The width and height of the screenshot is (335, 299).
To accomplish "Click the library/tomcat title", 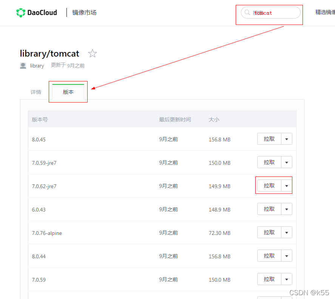I will 49,54.
